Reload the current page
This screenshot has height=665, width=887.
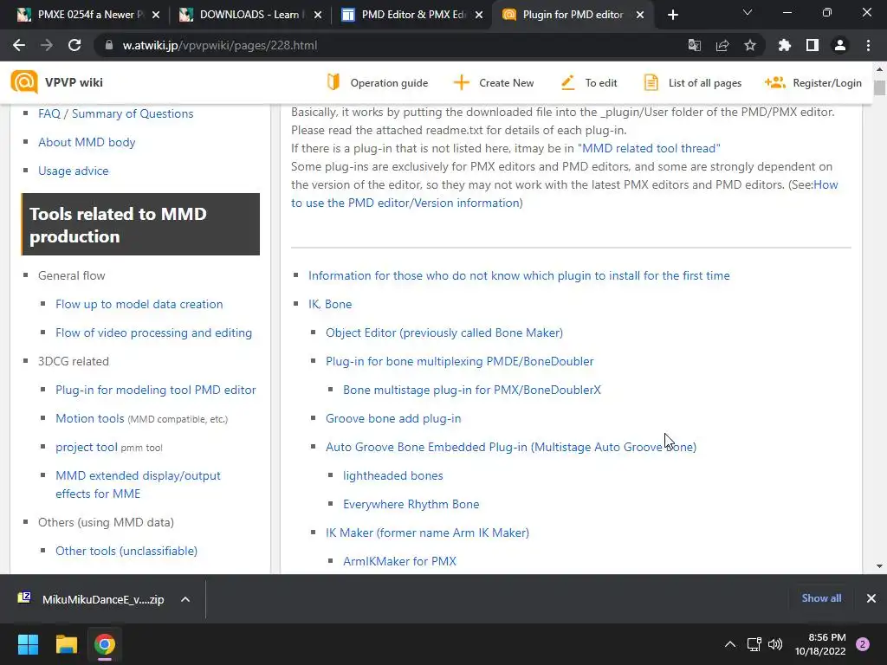74,45
